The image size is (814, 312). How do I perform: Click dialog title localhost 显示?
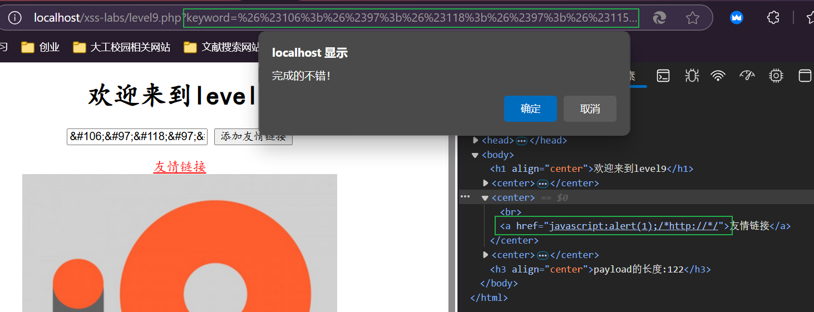pos(310,53)
